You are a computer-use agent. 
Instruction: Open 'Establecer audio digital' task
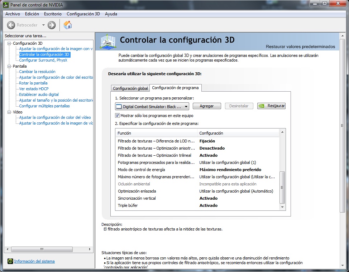click(x=39, y=94)
